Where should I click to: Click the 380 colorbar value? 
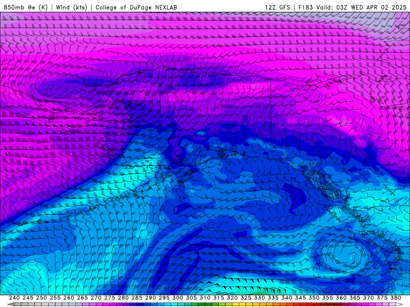[x=396, y=298]
